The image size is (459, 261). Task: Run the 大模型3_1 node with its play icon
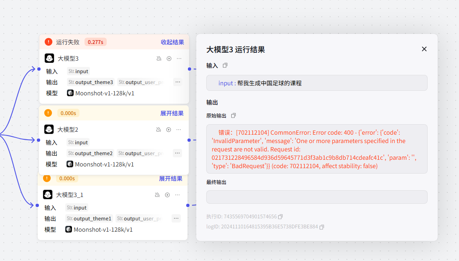point(167,195)
